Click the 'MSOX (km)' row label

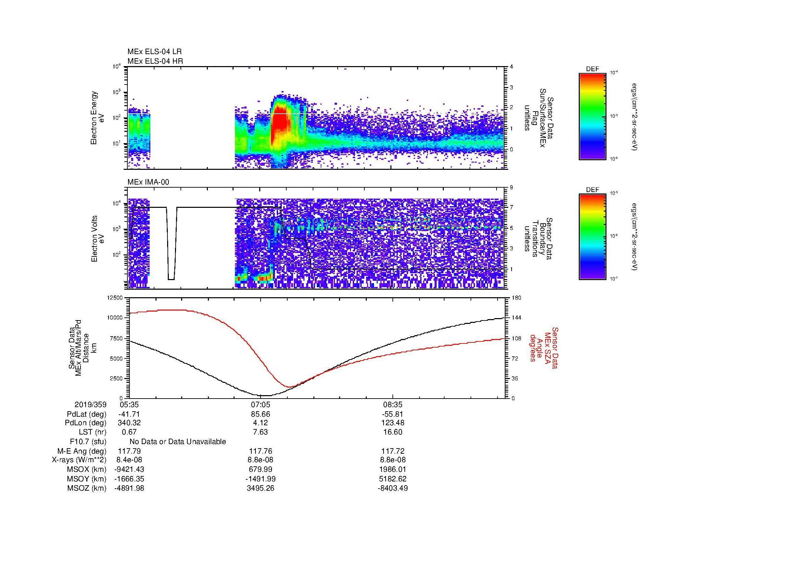pyautogui.click(x=87, y=469)
